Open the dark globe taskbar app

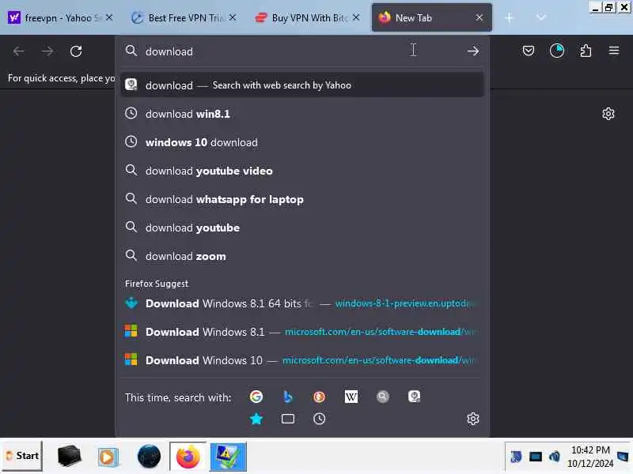pos(149,457)
